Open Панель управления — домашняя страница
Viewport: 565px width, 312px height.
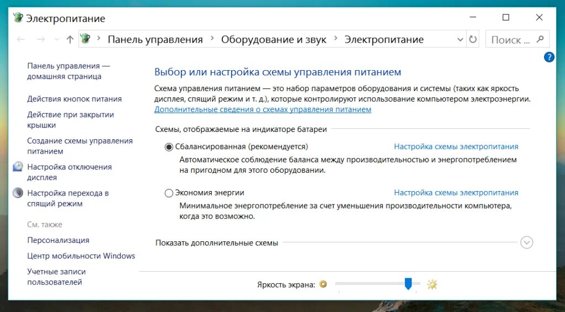pos(68,71)
